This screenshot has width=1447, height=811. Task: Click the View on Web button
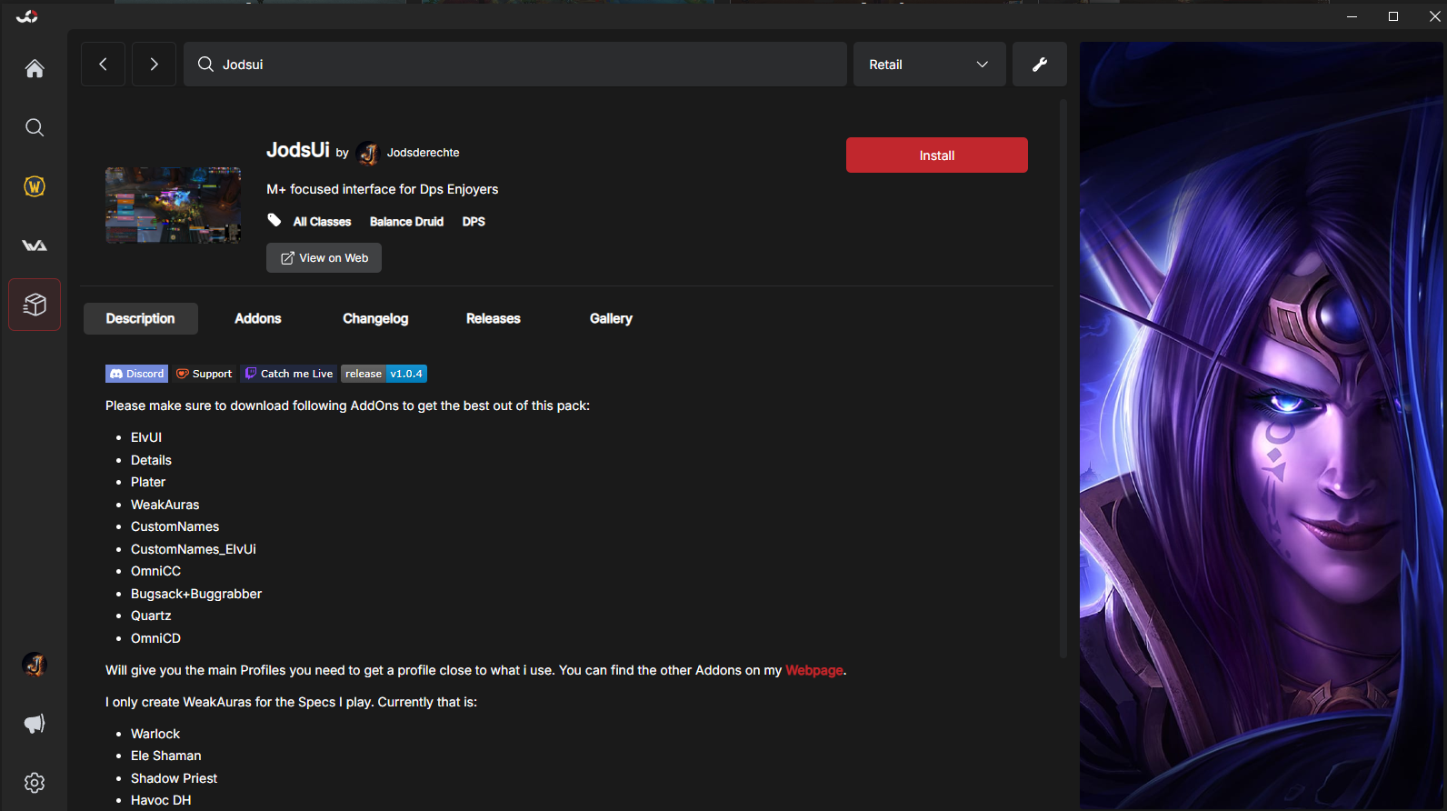click(324, 258)
